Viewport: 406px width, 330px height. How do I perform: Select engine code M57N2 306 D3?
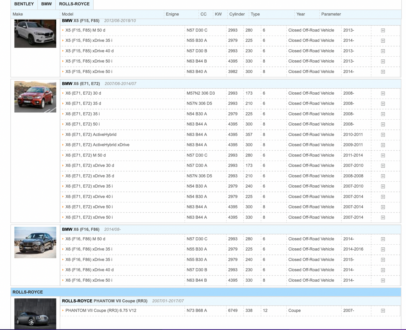click(201, 93)
